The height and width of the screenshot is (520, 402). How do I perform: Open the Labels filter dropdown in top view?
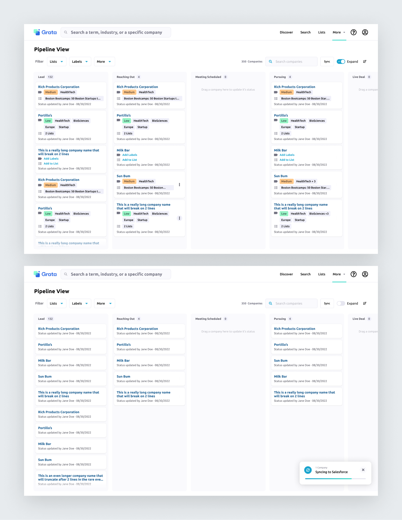click(80, 61)
